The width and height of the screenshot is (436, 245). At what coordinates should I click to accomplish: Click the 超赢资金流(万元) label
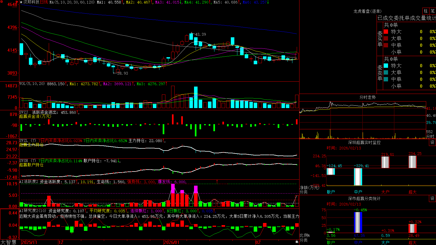pyautogui.click(x=35, y=116)
